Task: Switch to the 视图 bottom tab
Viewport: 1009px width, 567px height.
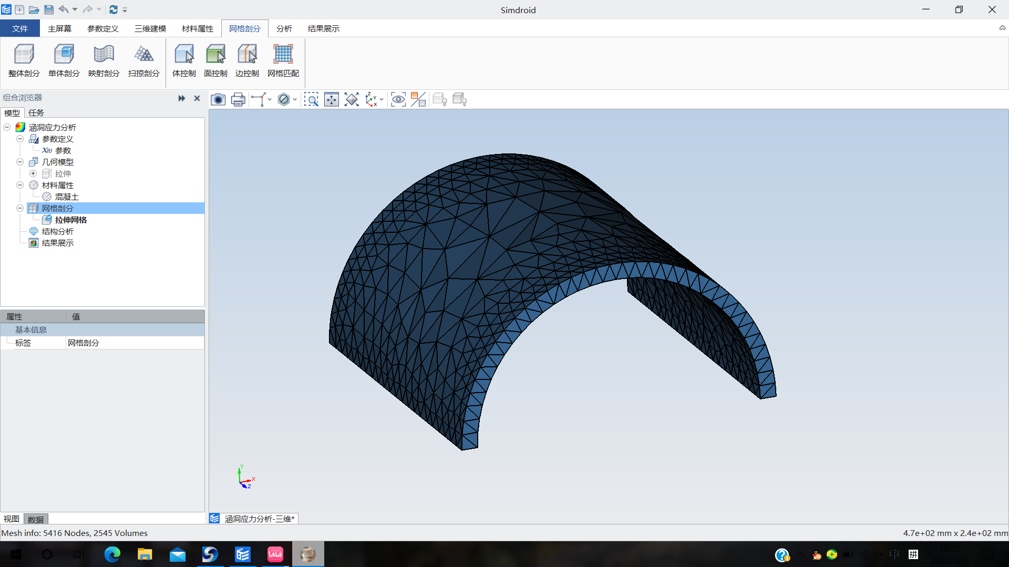Action: point(12,519)
